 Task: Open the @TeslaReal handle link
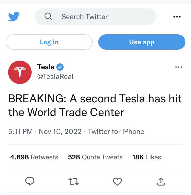55,76
